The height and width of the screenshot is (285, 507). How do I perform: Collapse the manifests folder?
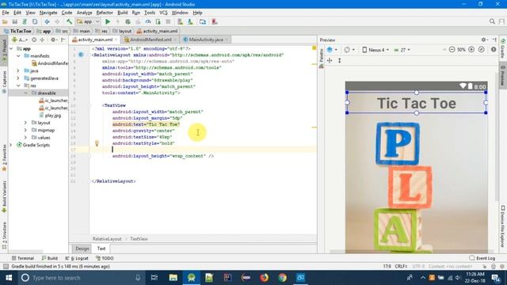click(18, 56)
